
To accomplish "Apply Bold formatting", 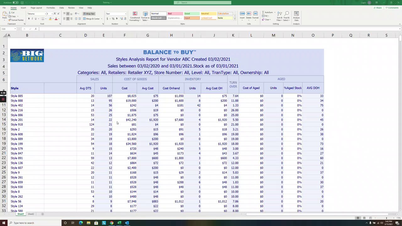I will coord(29,19).
